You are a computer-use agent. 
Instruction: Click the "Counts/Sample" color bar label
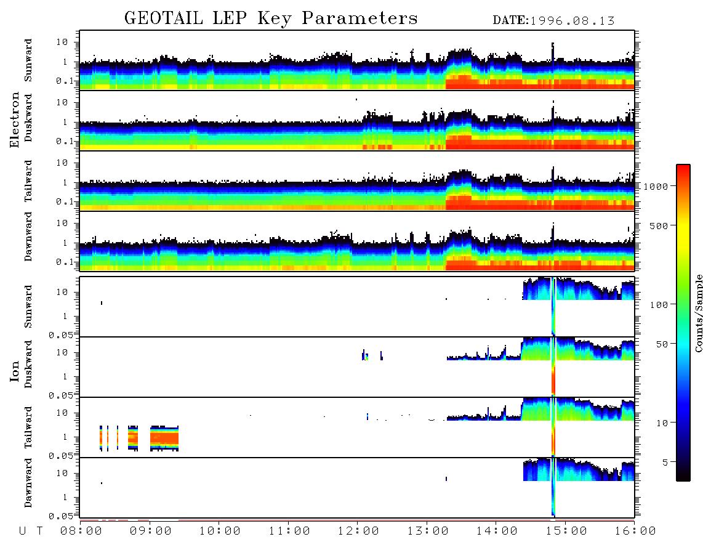pos(698,313)
